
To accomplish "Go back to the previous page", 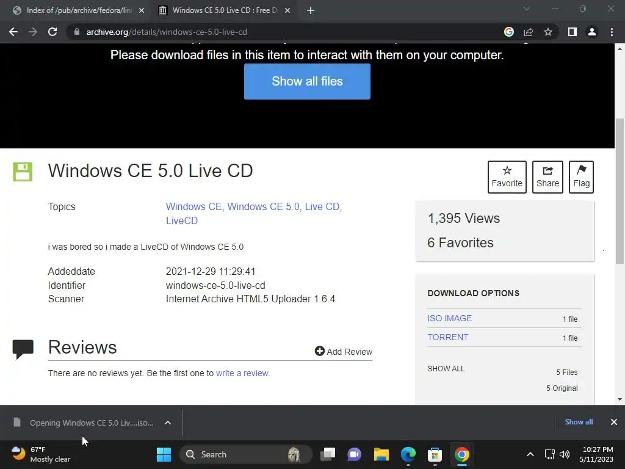I will coord(13,32).
